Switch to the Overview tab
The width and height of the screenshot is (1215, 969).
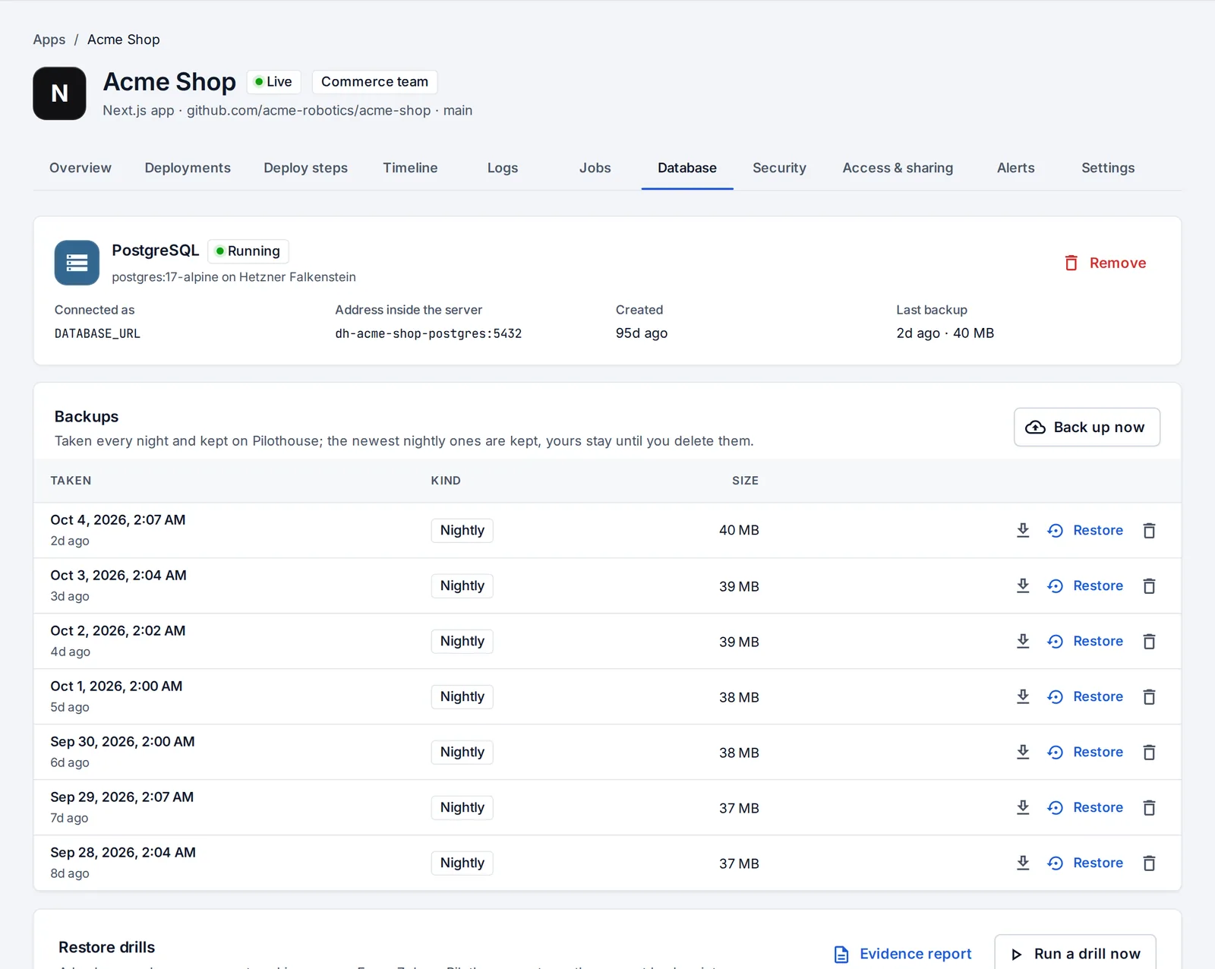pos(80,168)
